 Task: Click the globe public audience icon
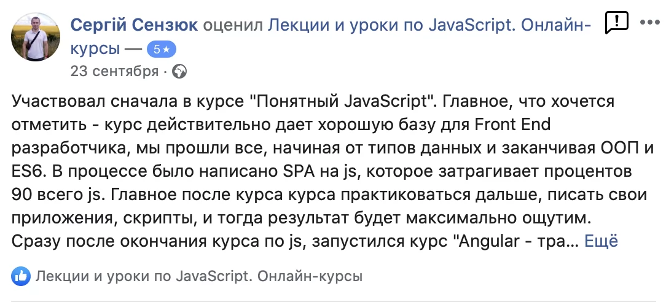[x=179, y=72]
